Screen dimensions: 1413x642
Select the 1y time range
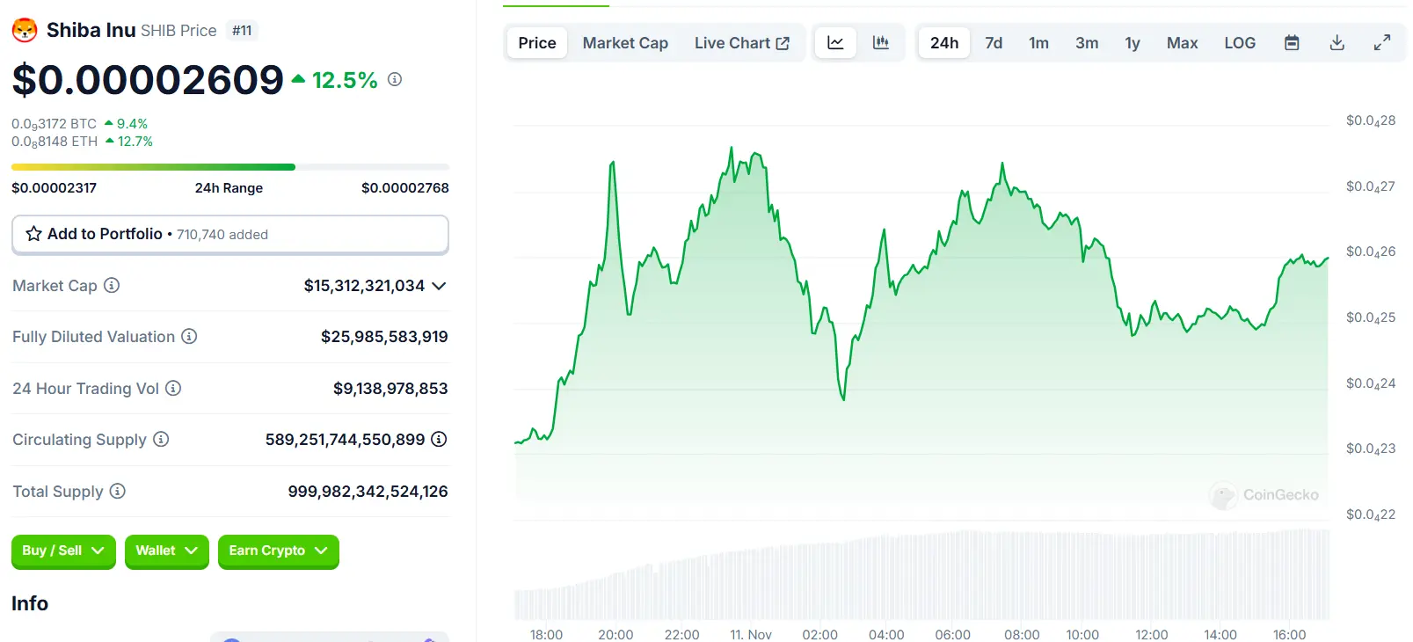coord(1133,42)
